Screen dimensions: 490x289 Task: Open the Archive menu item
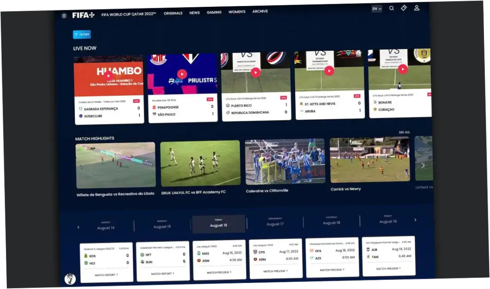coord(260,11)
